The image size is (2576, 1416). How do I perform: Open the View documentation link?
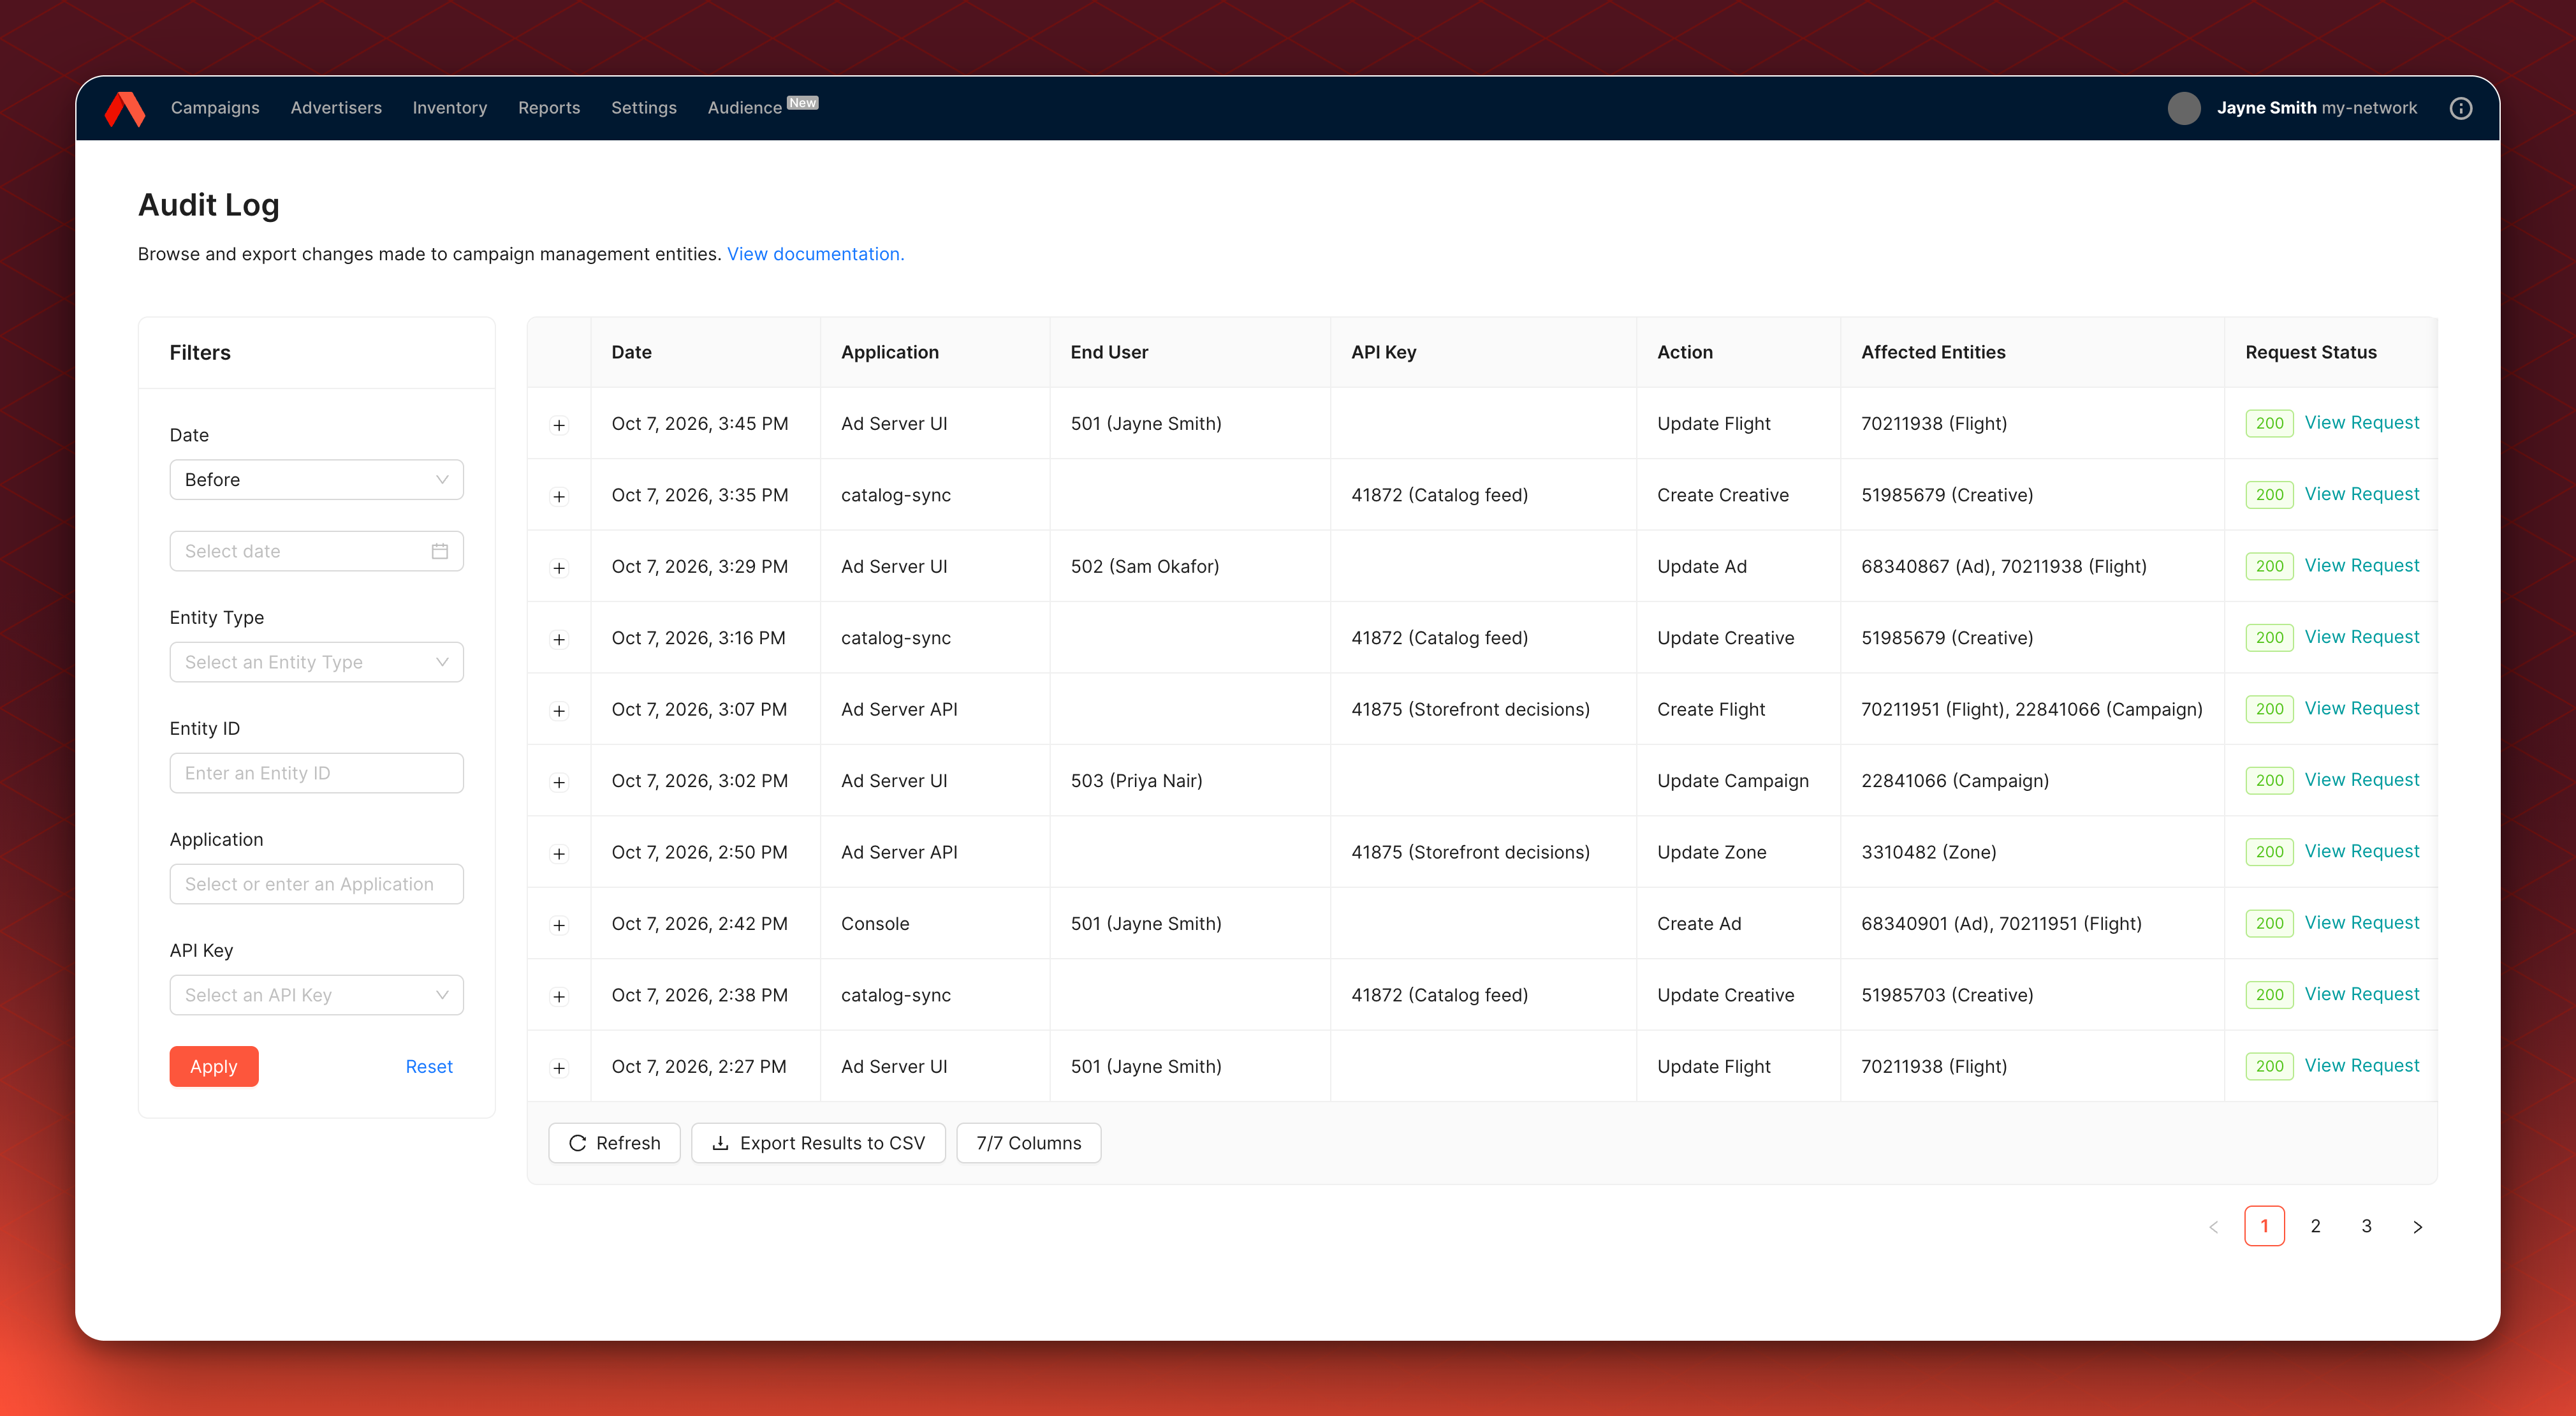(815, 254)
